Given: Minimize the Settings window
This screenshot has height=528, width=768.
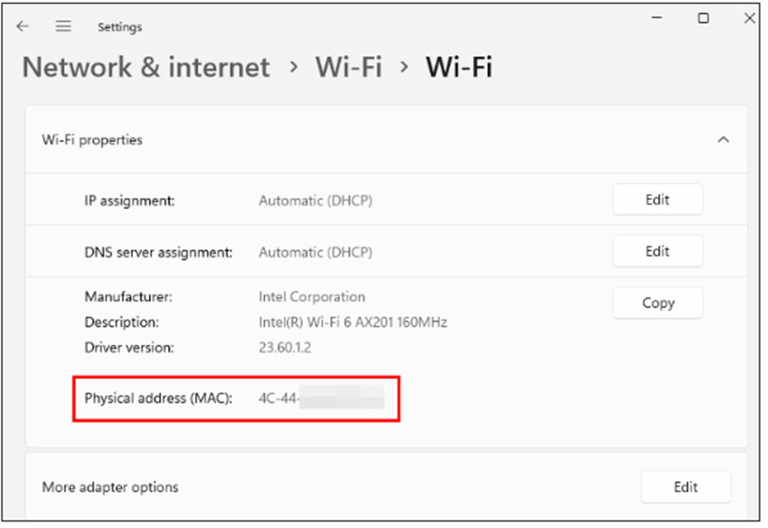Looking at the screenshot, I should pyautogui.click(x=656, y=17).
